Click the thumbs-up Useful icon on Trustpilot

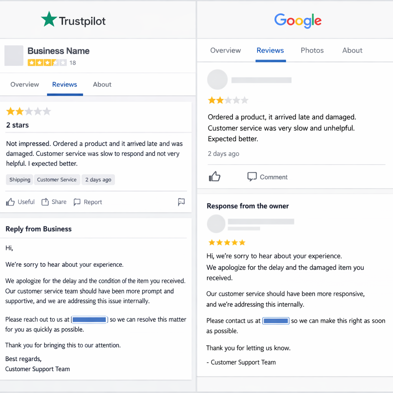10,202
